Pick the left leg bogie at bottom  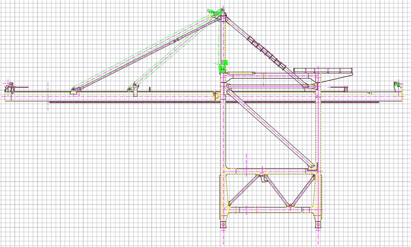pyautogui.click(x=223, y=225)
